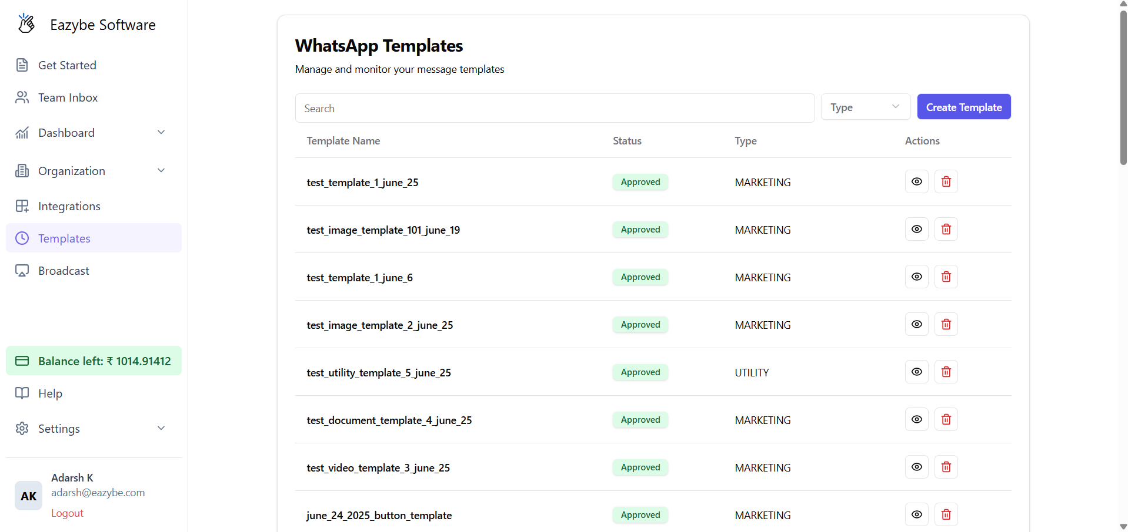Click the Help book icon
1128x532 pixels.
22,393
